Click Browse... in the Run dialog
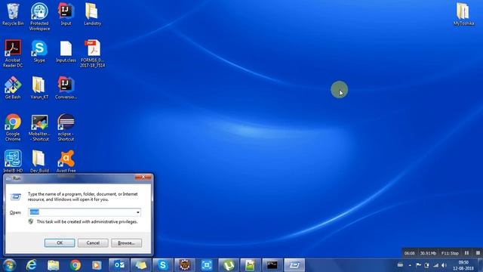This screenshot has width=483, height=272. (126, 243)
